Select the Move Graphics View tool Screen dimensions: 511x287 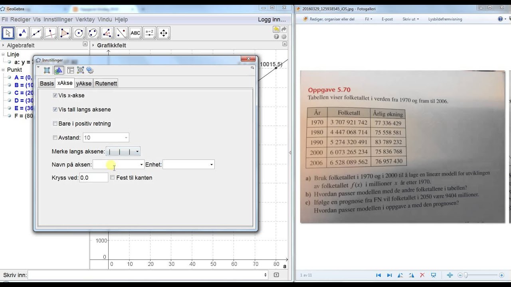click(x=164, y=33)
